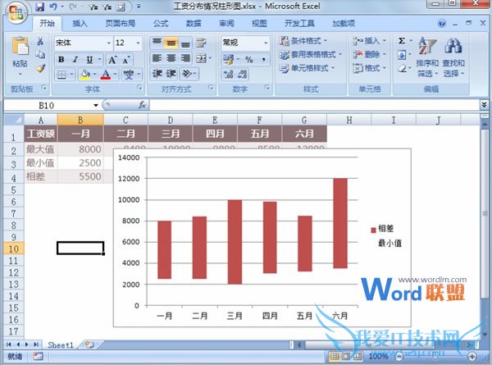Switch to the 页面布局 tab
Image resolution: width=492 pixels, height=365 pixels.
(x=121, y=23)
